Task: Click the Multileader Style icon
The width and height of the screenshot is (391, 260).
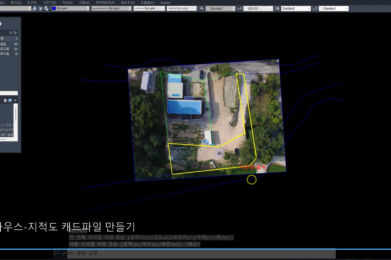Action: [315, 8]
